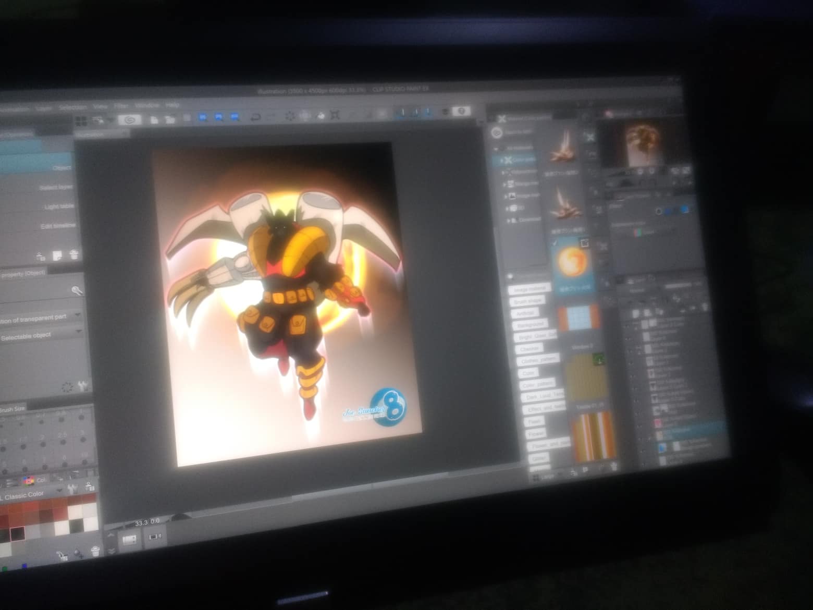Select the Light table sub tool
The height and width of the screenshot is (610, 813).
58,206
